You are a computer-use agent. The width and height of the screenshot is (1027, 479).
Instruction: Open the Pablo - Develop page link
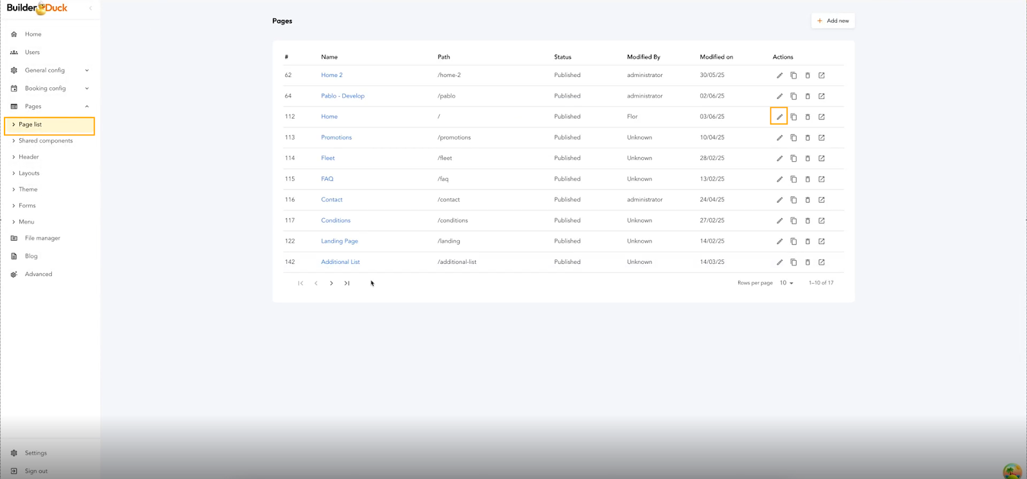pyautogui.click(x=342, y=96)
